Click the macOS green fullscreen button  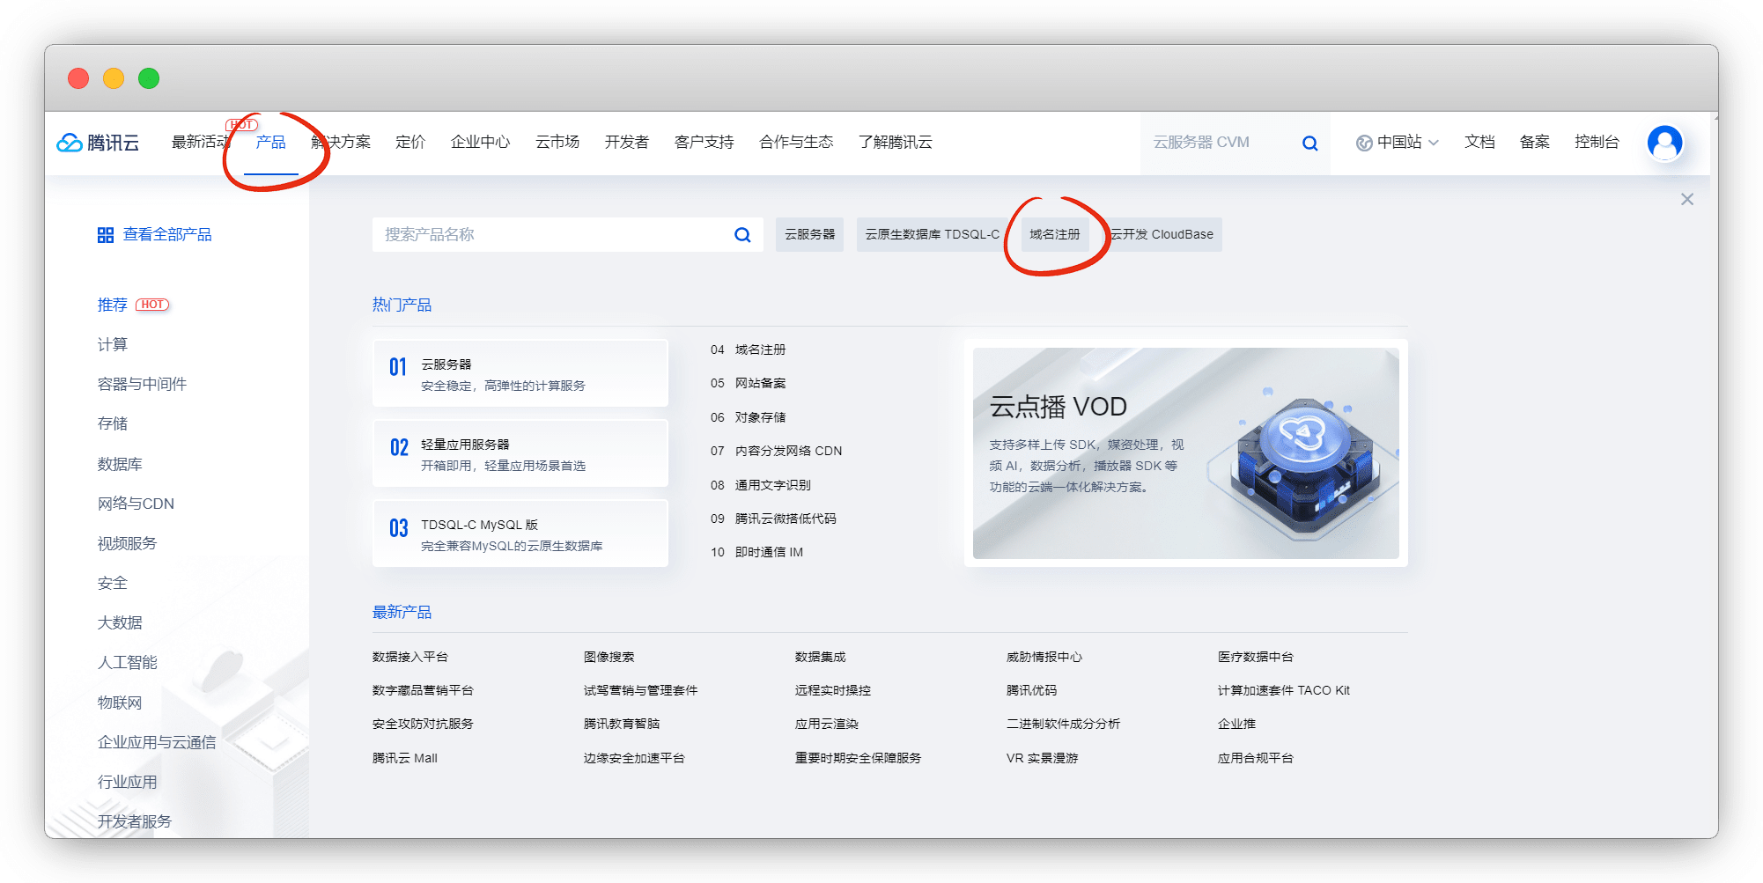(149, 78)
